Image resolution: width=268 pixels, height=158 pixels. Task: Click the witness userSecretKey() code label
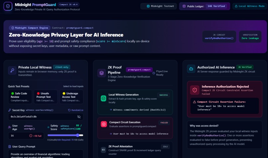[x=40, y=110]
